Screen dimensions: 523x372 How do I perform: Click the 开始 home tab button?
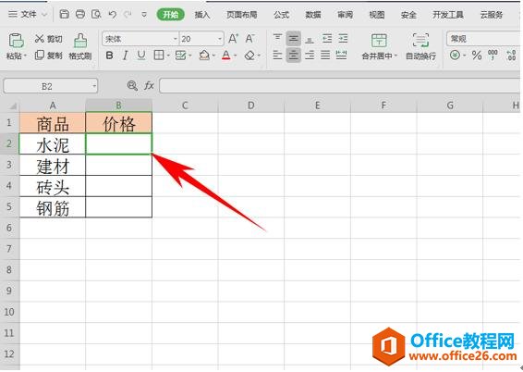point(170,15)
